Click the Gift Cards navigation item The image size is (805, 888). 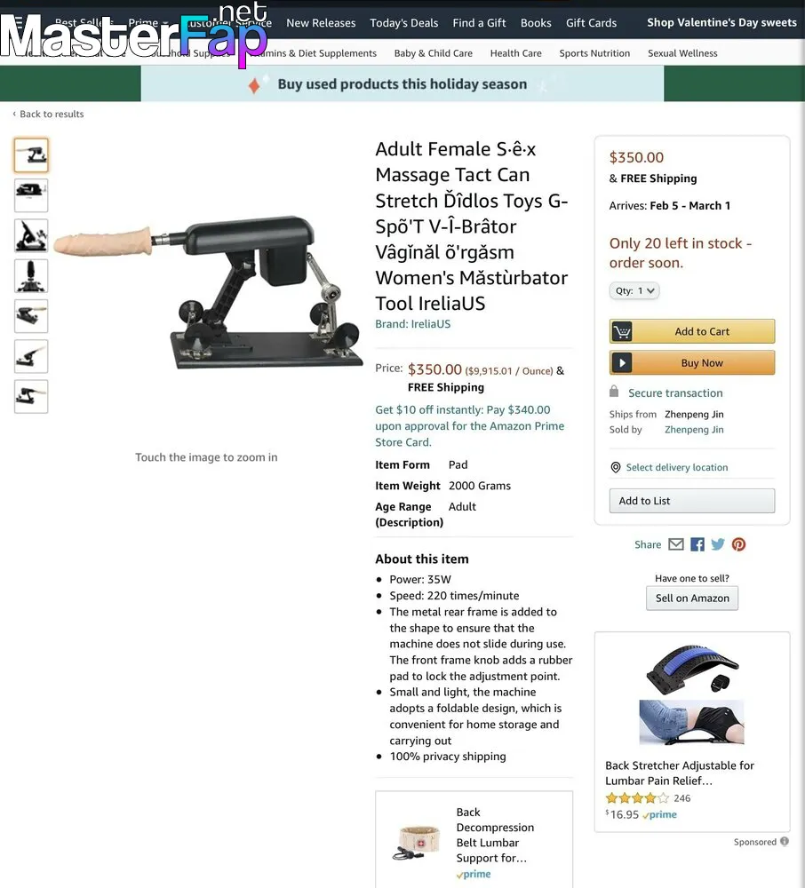(x=591, y=23)
